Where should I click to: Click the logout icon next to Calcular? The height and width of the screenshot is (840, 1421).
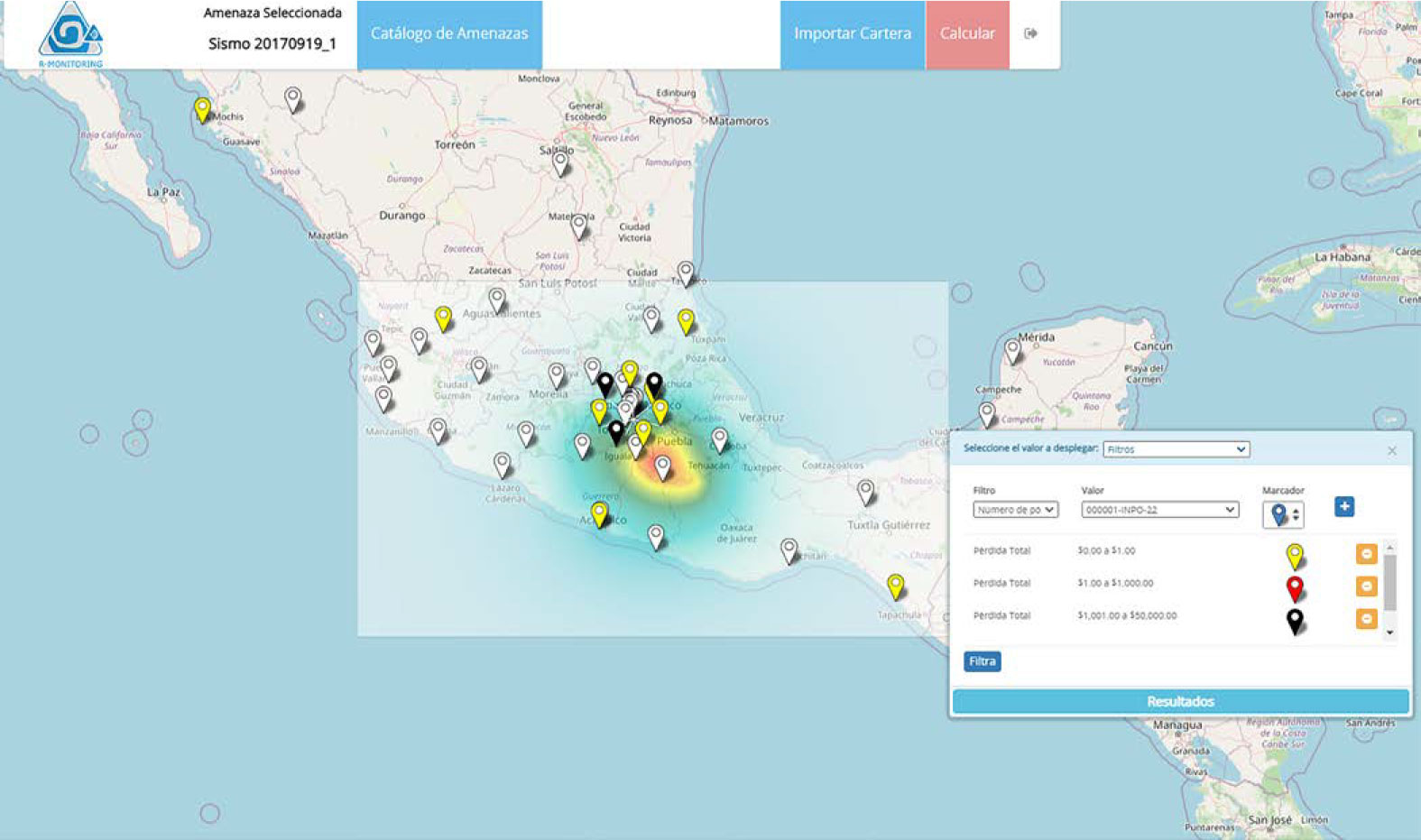1030,33
